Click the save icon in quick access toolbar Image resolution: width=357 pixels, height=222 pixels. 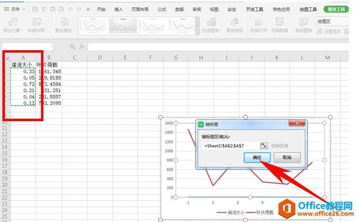pyautogui.click(x=36, y=9)
